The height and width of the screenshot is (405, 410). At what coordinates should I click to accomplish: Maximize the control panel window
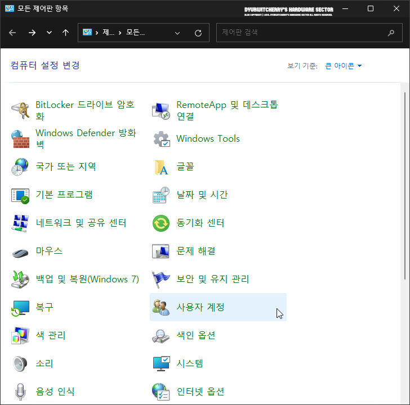coord(370,8)
